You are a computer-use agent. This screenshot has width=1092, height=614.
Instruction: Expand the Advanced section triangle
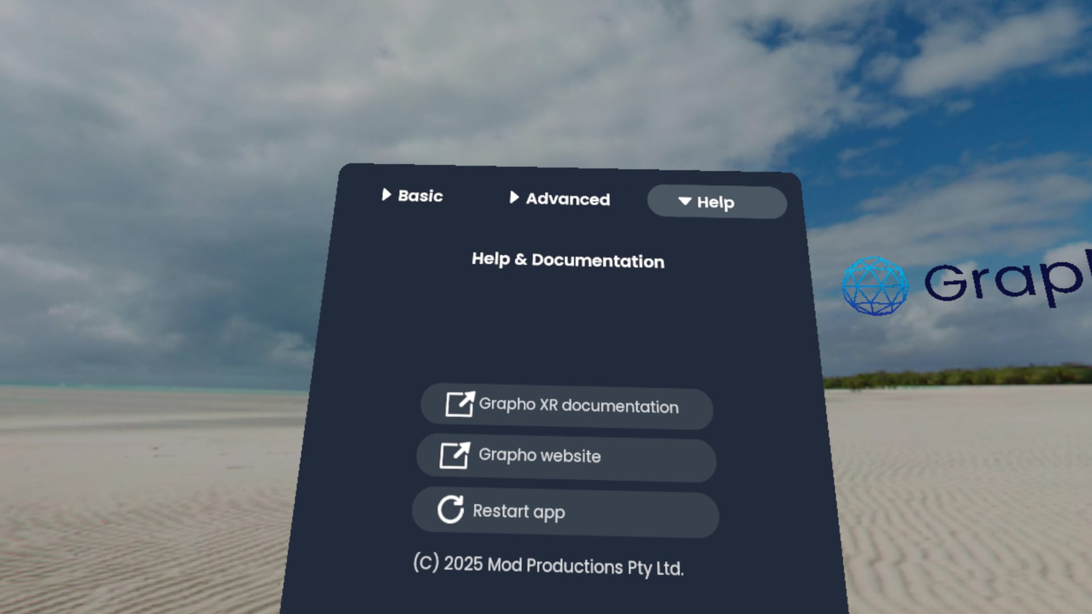tap(514, 197)
